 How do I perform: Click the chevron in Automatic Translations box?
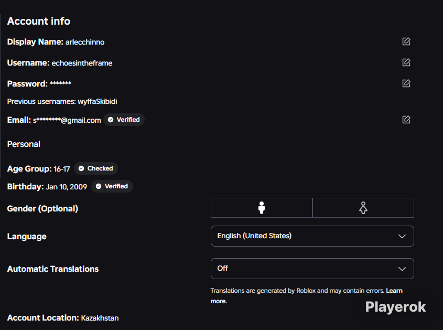coord(402,269)
